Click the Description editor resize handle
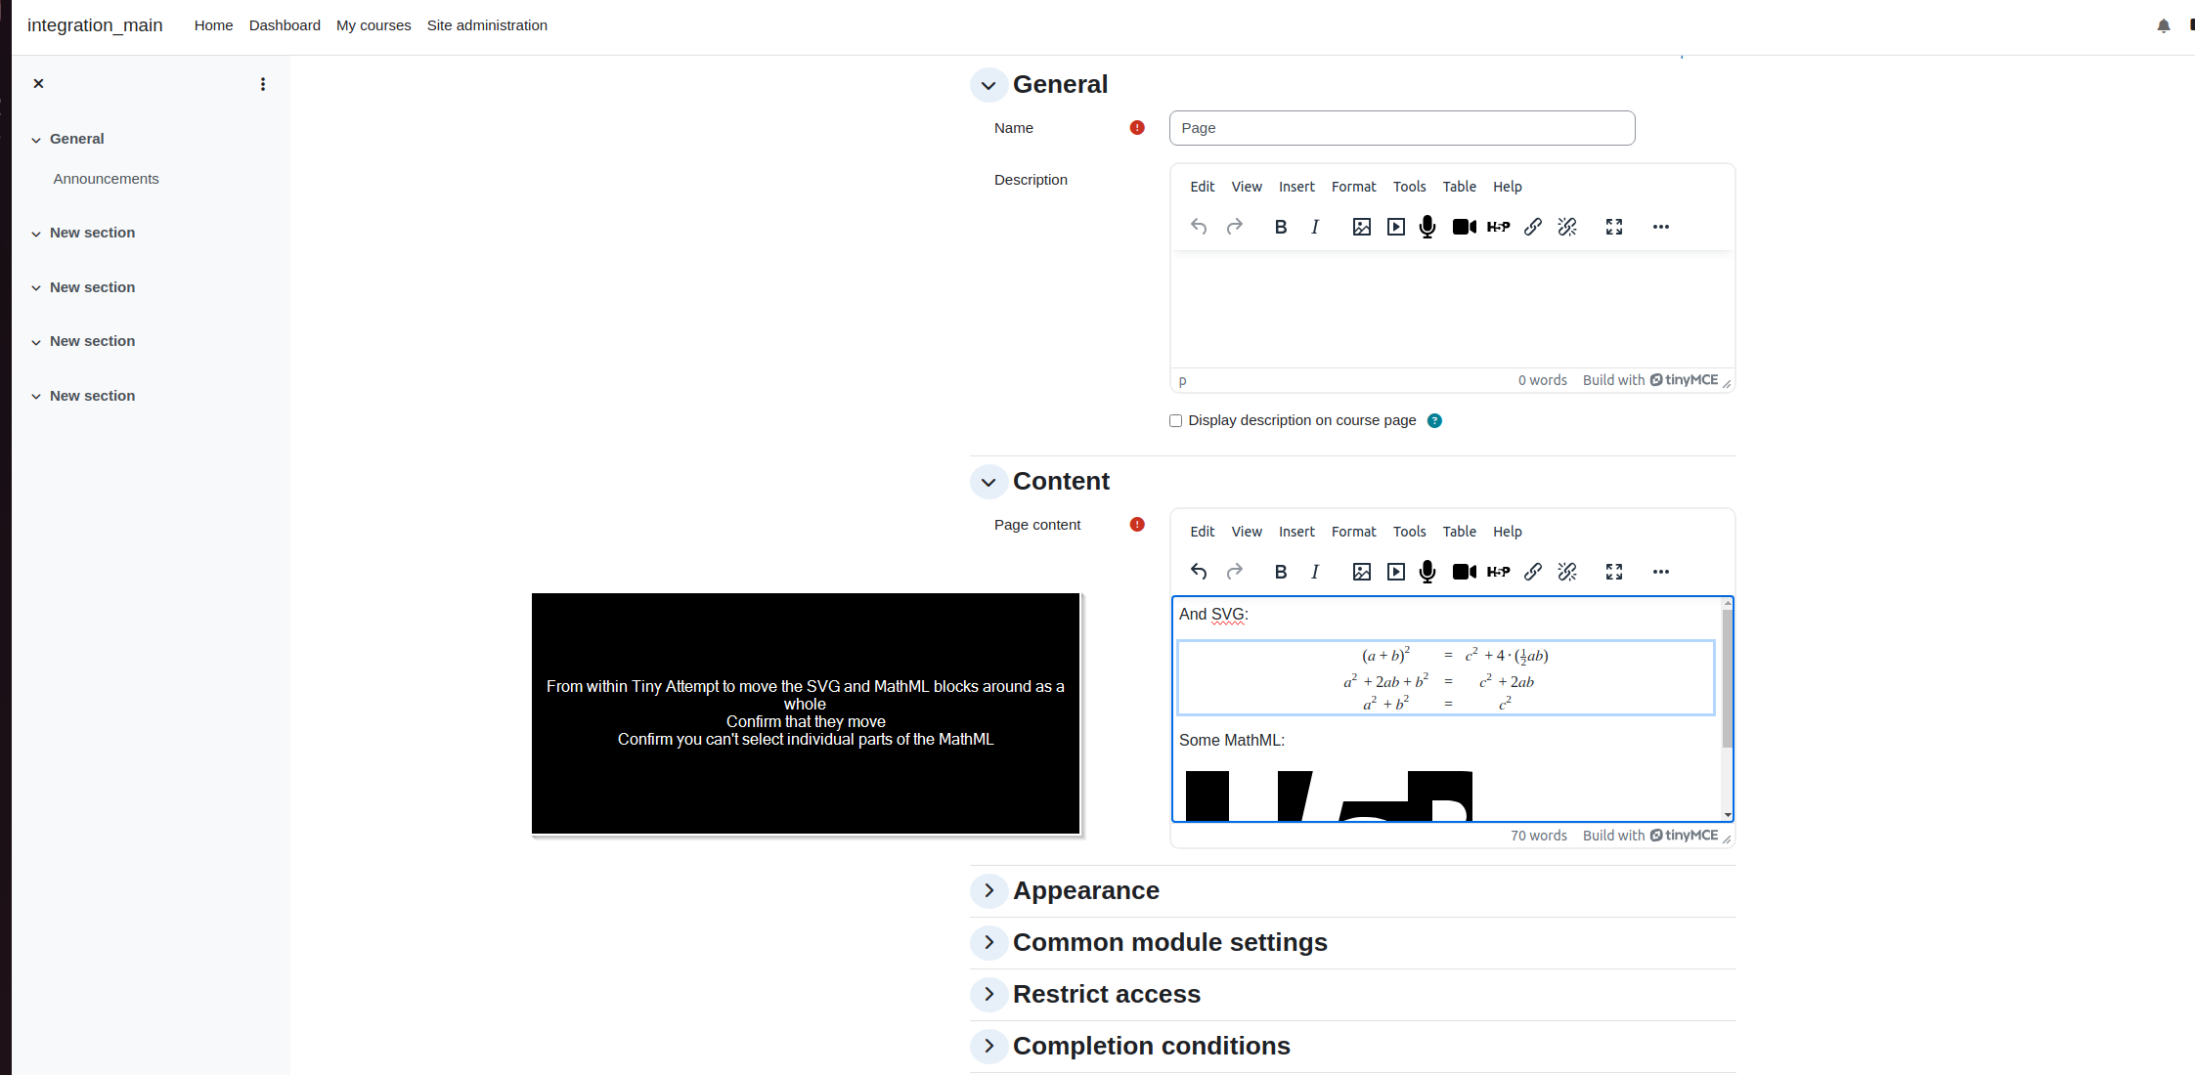 1727,383
